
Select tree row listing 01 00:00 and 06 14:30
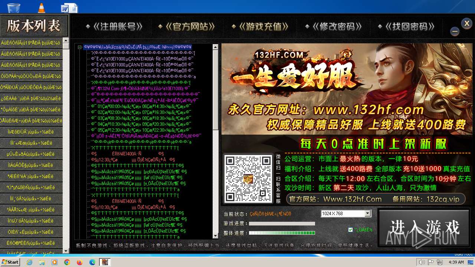click(141, 106)
